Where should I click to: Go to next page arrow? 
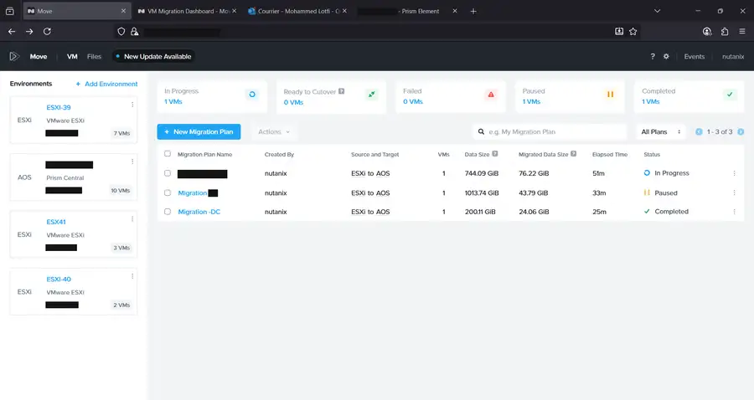click(741, 131)
